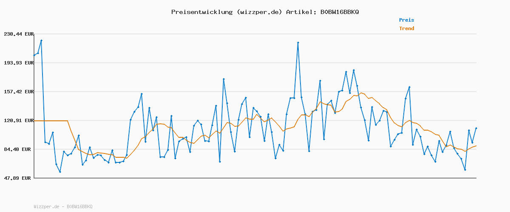This screenshot has width=510, height=212.
Task: Click the flat starting segment of Trend line
Action: (51, 121)
